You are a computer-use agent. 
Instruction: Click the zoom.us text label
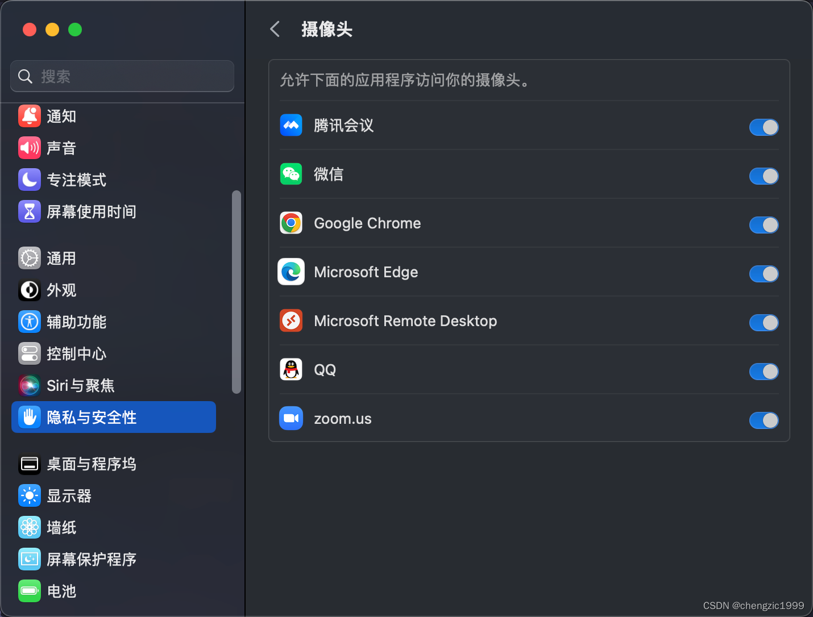pyautogui.click(x=343, y=419)
